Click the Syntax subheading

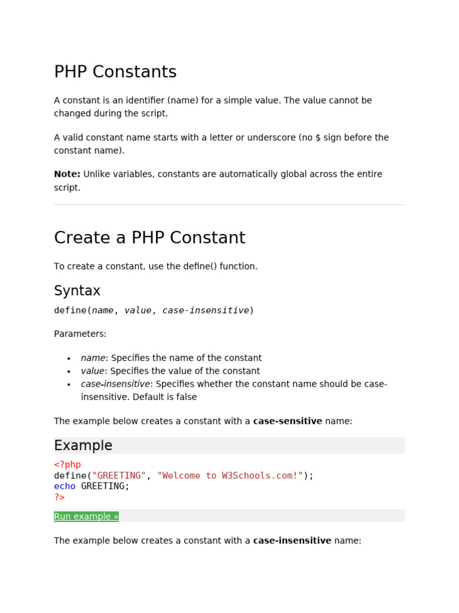[x=77, y=291]
